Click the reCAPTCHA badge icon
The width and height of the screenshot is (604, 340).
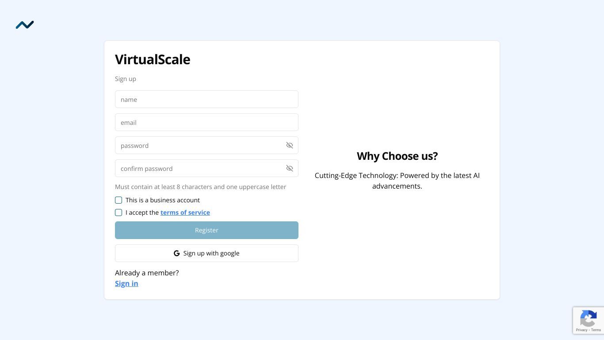pos(589,318)
